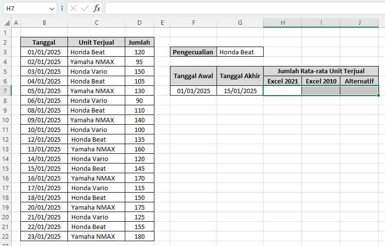This screenshot has width=385, height=246.
Task: Click the Enter checkmark icon in formula bar
Action: (x=85, y=8)
